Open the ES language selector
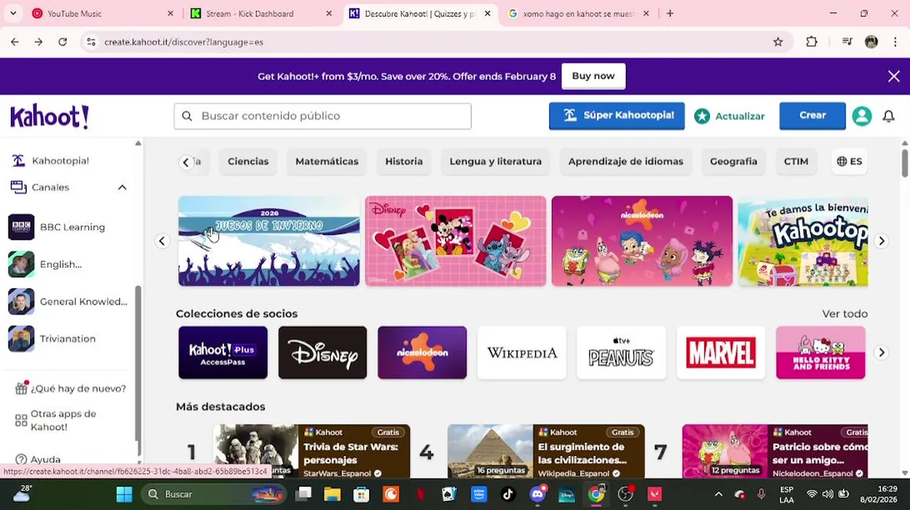 point(849,161)
